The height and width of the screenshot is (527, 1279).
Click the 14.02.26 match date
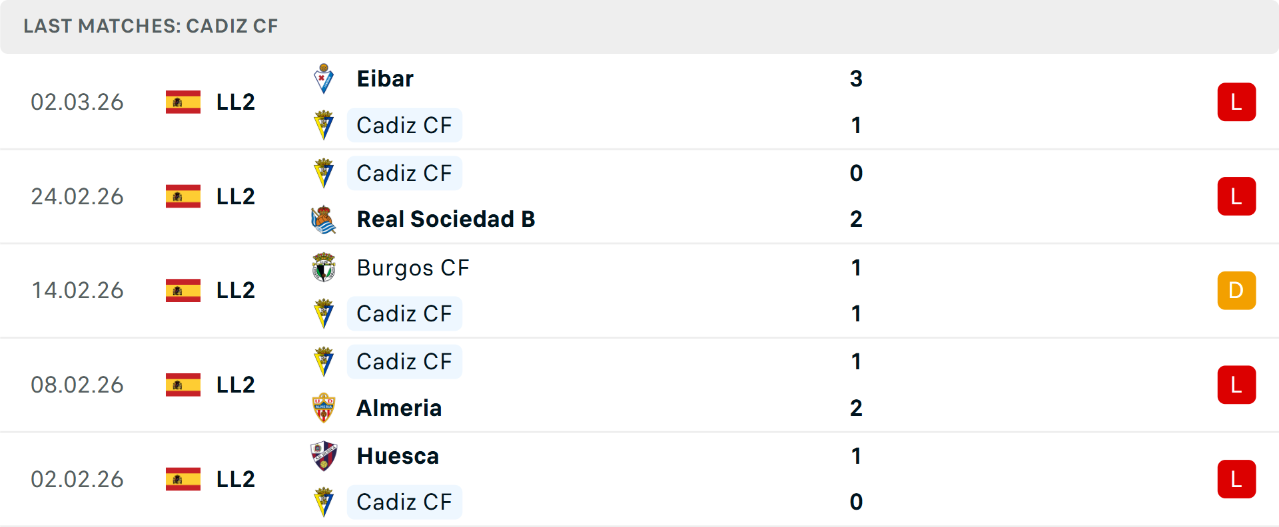pos(77,291)
